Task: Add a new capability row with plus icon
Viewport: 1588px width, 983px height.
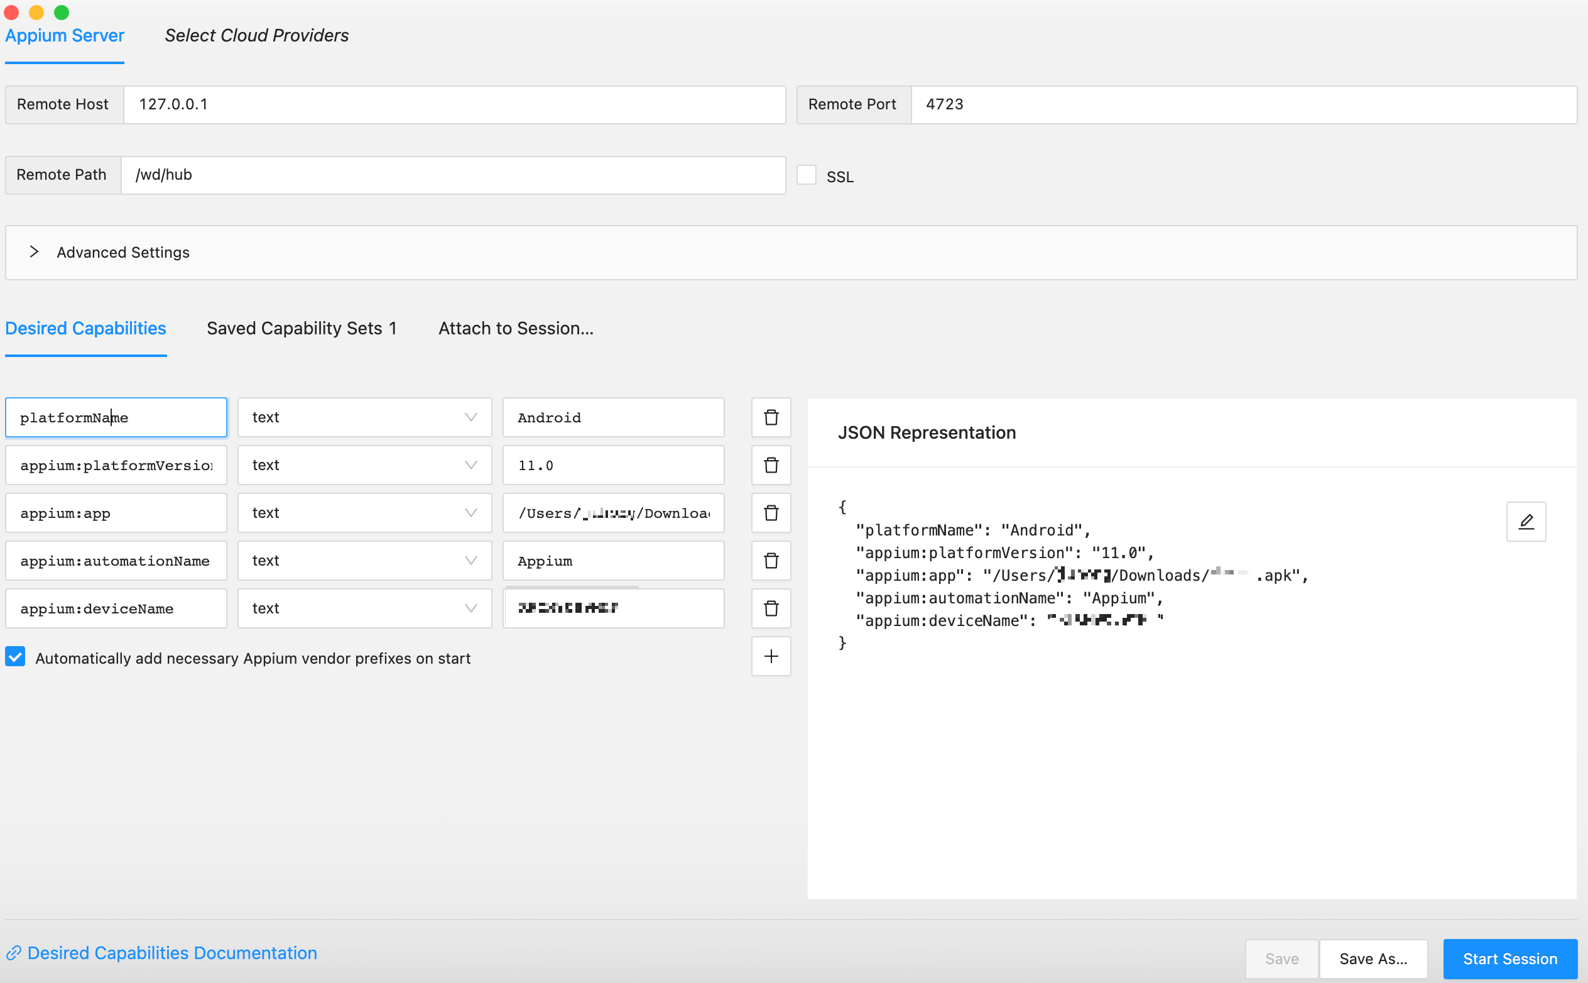Action: click(771, 656)
